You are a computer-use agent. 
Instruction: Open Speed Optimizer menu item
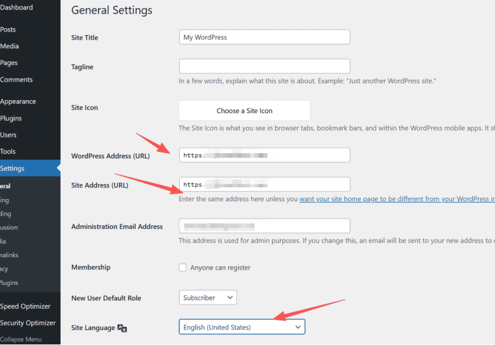point(25,306)
